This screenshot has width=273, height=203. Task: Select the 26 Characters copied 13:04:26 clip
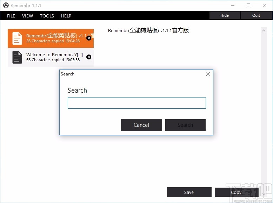51,38
